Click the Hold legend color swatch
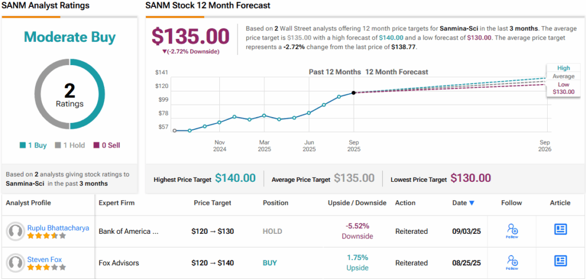586x279 pixels. coord(57,145)
